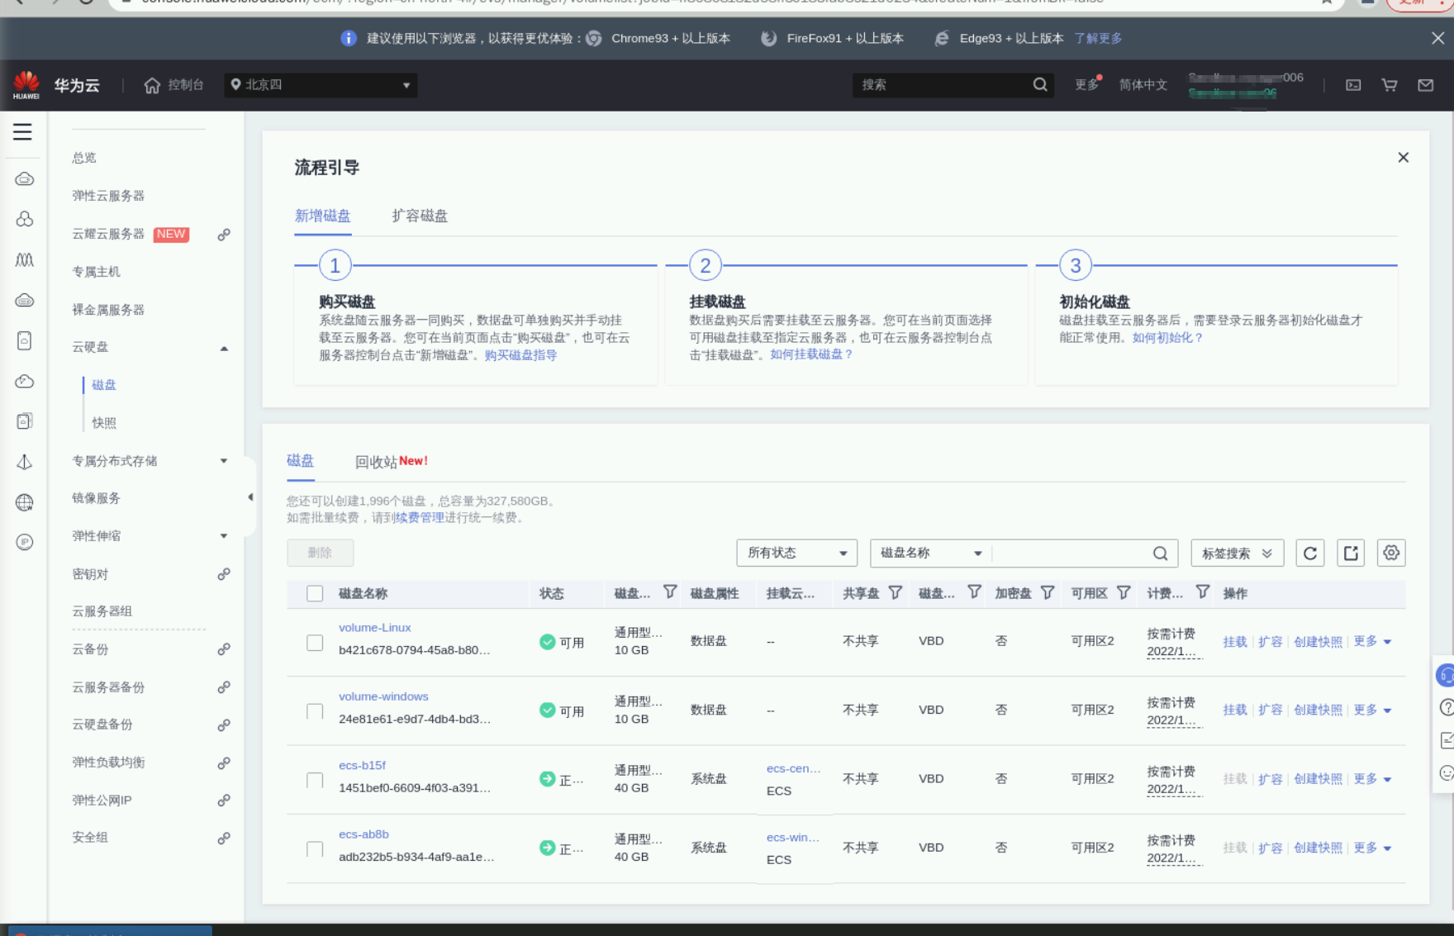Open the 购买磁盘指导 link
This screenshot has width=1454, height=936.
click(x=520, y=355)
